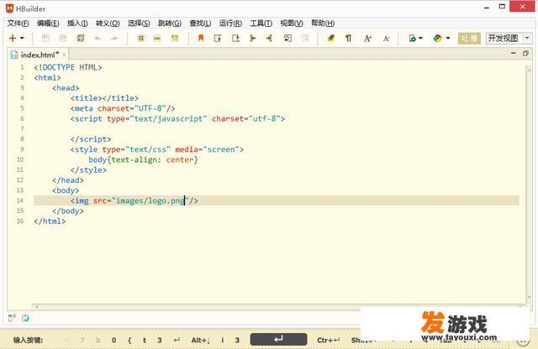538x349 pixels.
Task: Click the tan button left of 开发视图
Action: [469, 38]
